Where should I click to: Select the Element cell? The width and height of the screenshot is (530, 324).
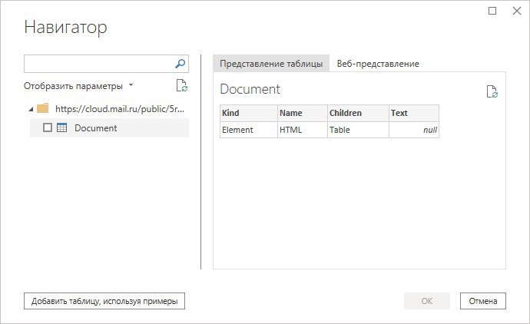(249, 130)
